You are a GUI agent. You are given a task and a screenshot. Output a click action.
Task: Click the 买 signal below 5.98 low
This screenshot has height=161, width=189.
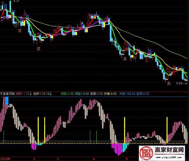point(169,83)
